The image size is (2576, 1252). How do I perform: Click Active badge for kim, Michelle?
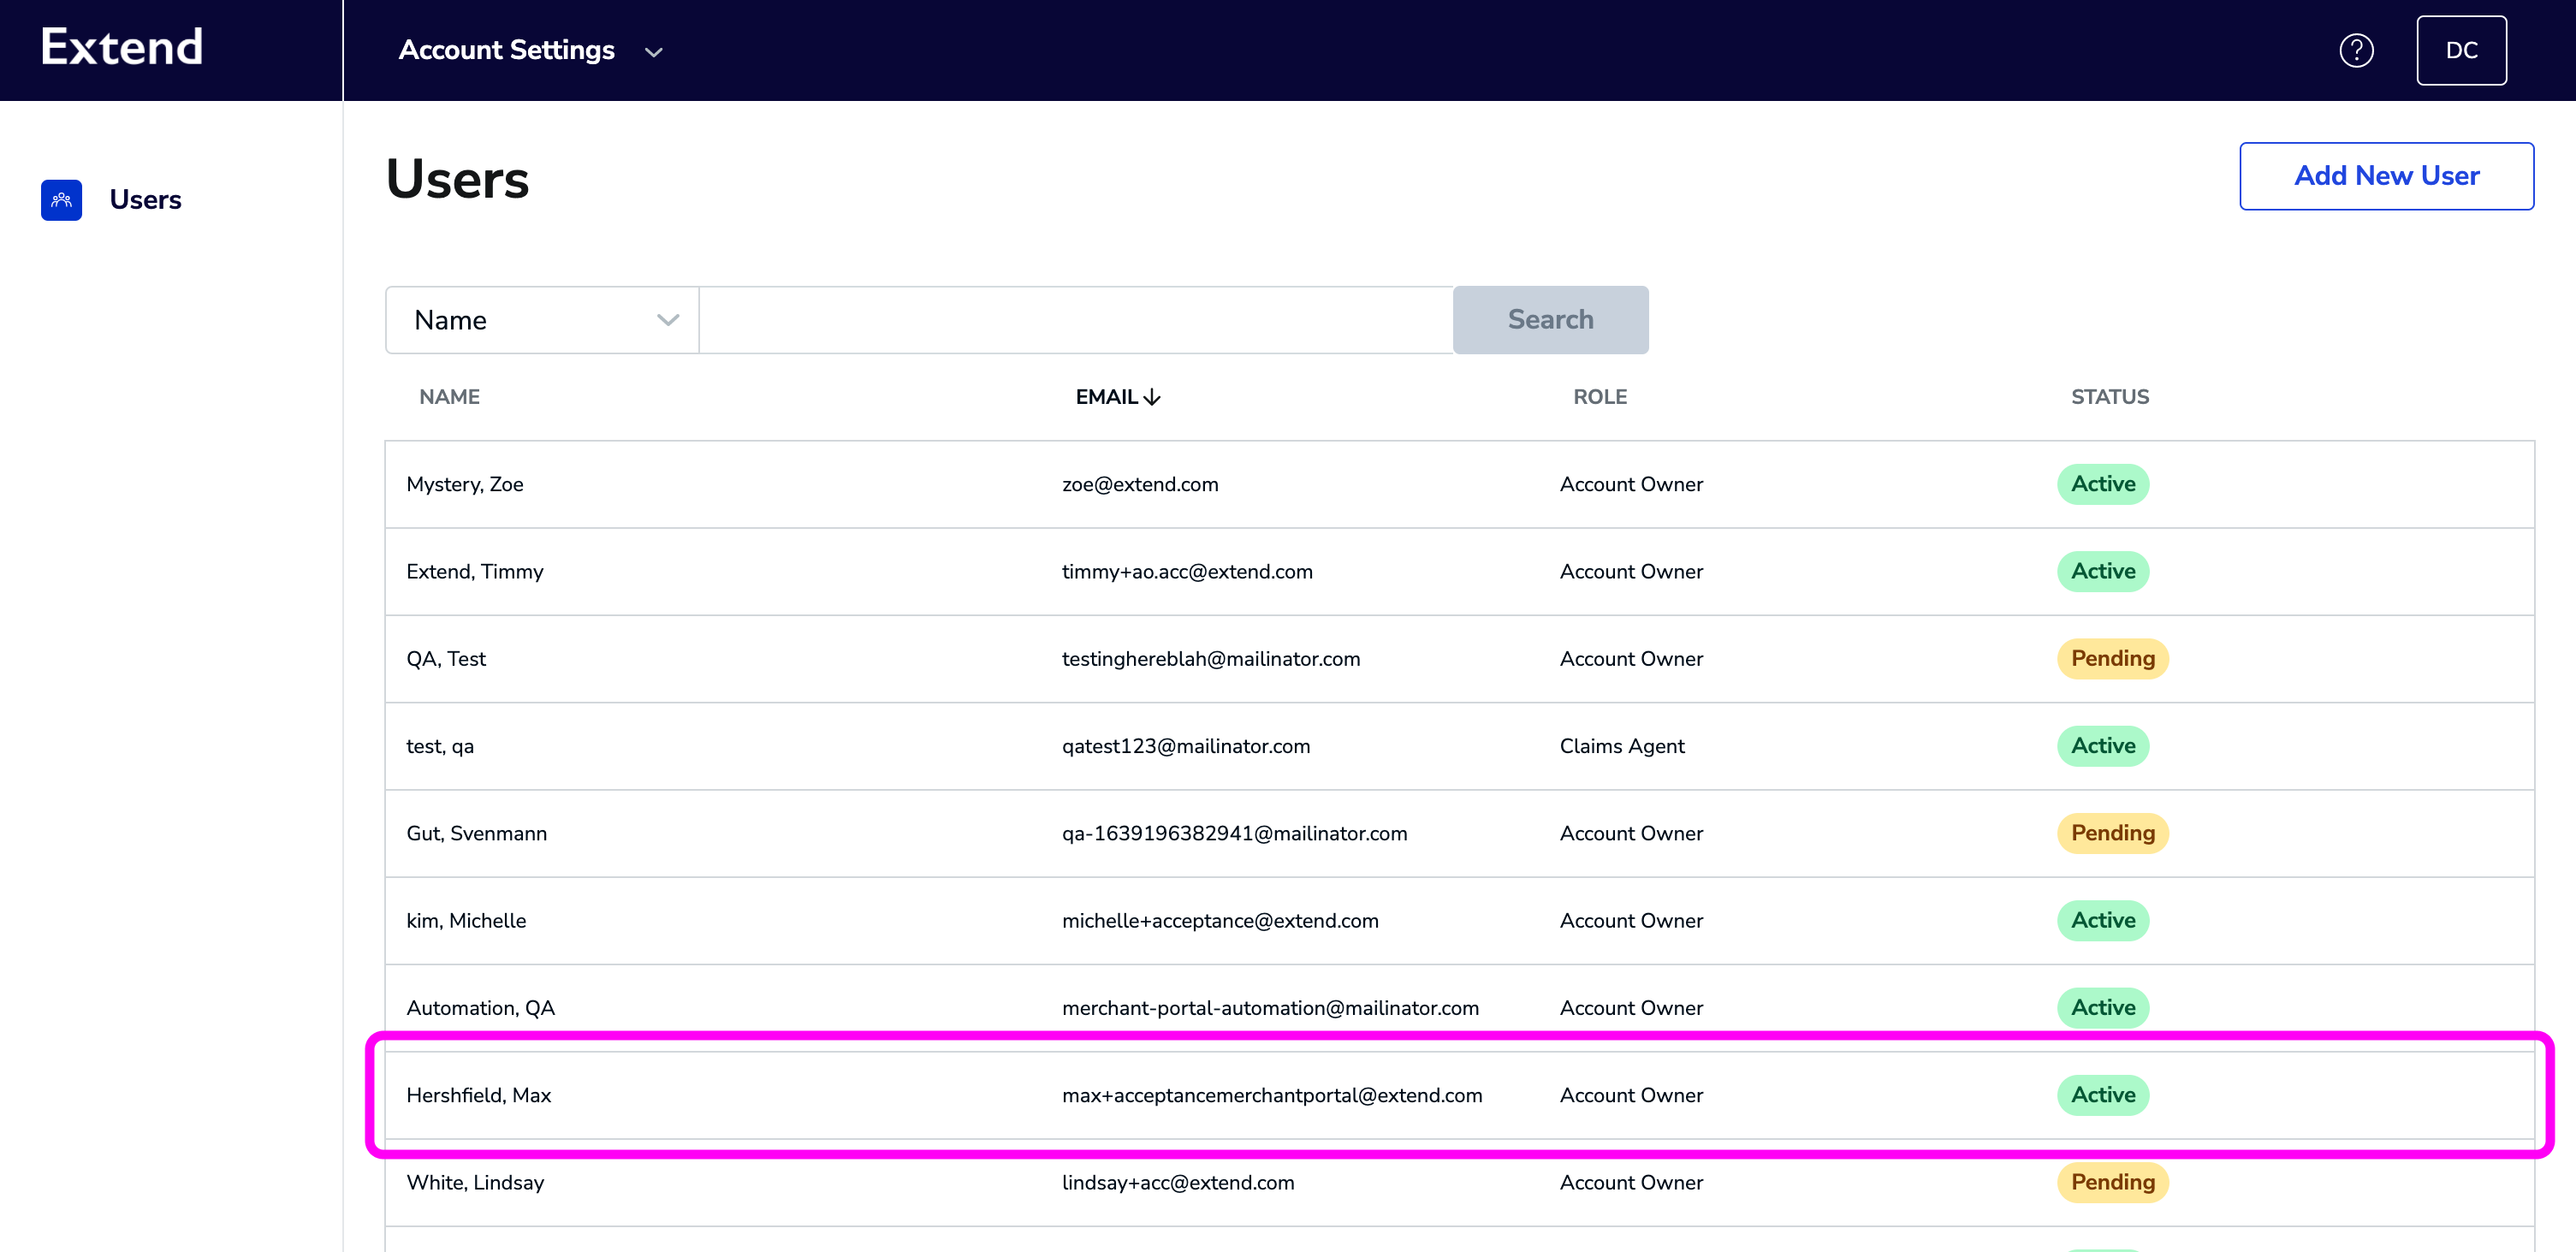(2103, 921)
